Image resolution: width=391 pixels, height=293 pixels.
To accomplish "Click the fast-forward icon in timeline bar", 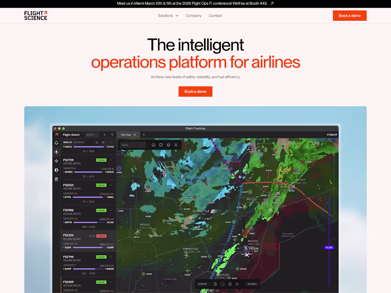I will tap(230, 284).
